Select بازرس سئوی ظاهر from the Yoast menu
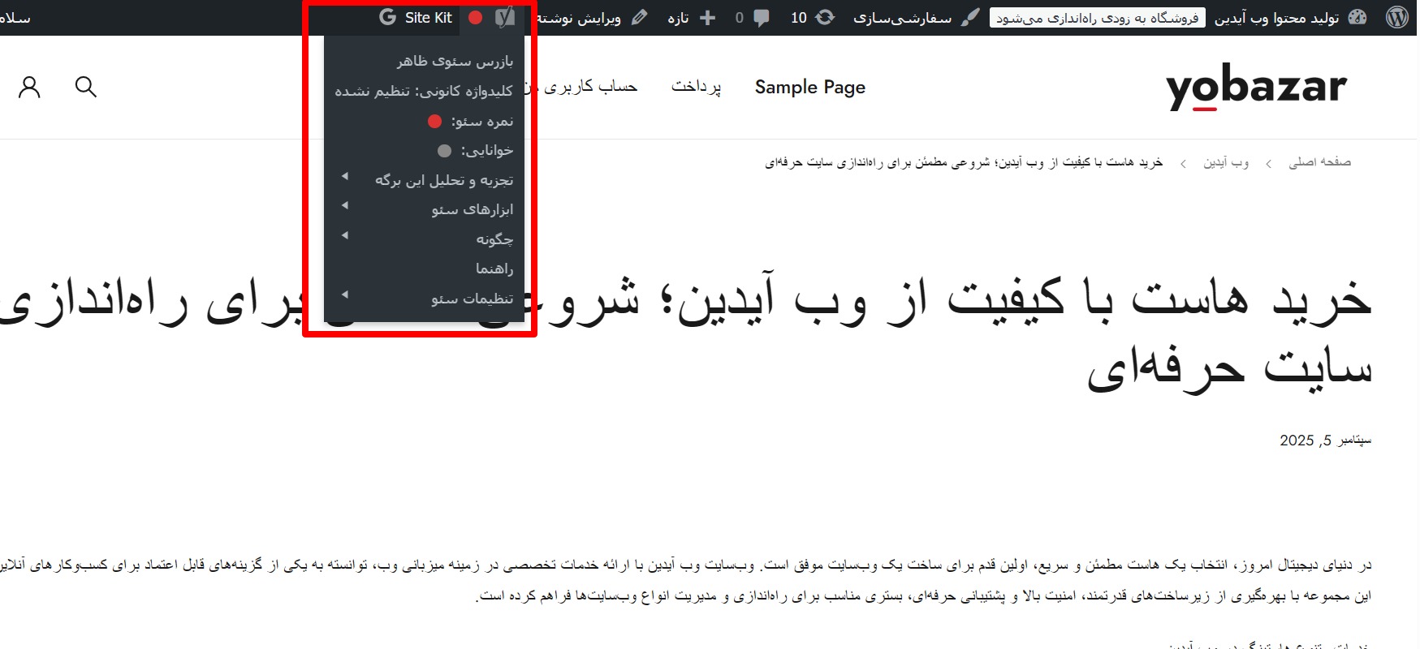 455,61
